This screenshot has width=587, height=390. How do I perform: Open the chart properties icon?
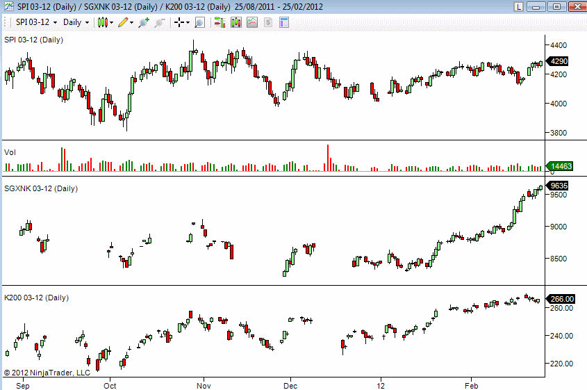(284, 22)
